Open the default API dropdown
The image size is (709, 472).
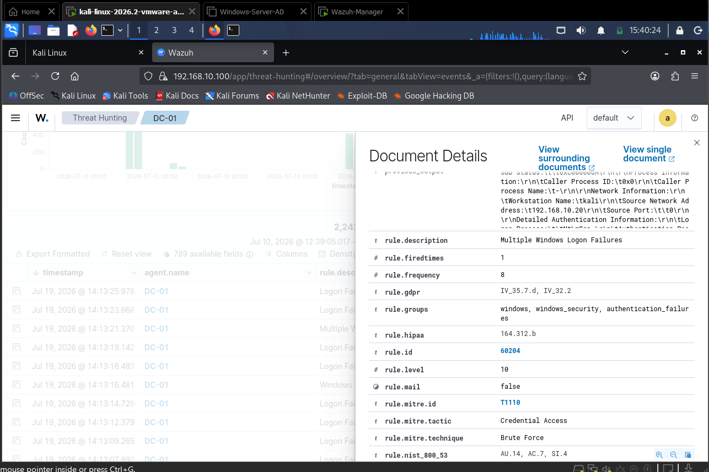tap(614, 118)
